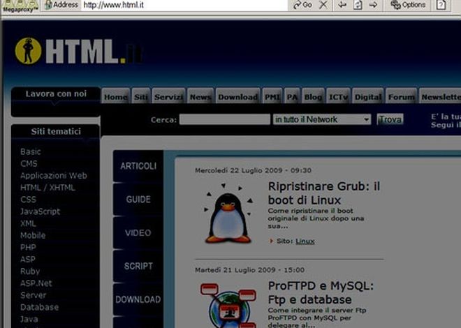The width and height of the screenshot is (461, 328).
Task: Click the Go button in Megaproxy bar
Action: click(302, 5)
